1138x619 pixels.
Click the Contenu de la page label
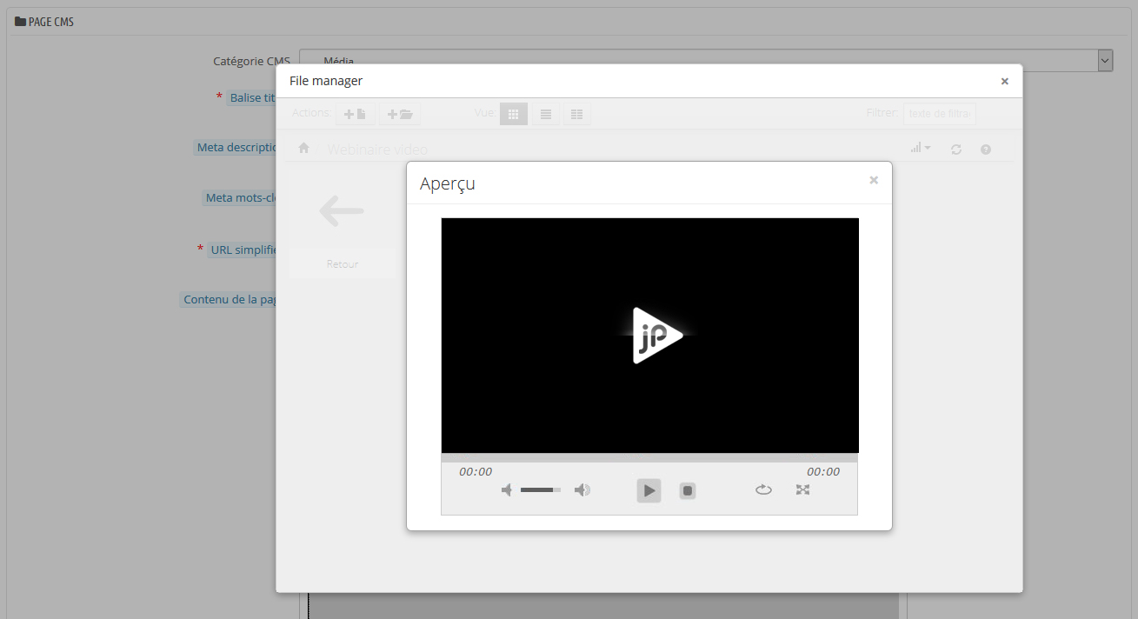point(229,300)
